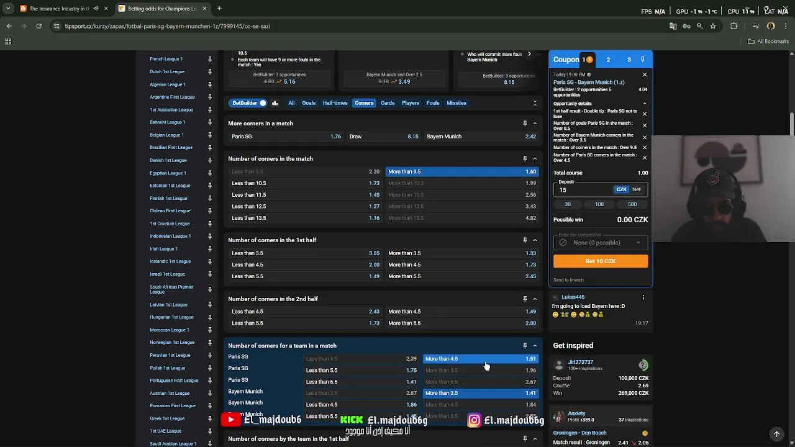Open coupon tab number 2
The width and height of the screenshot is (795, 447).
608,60
